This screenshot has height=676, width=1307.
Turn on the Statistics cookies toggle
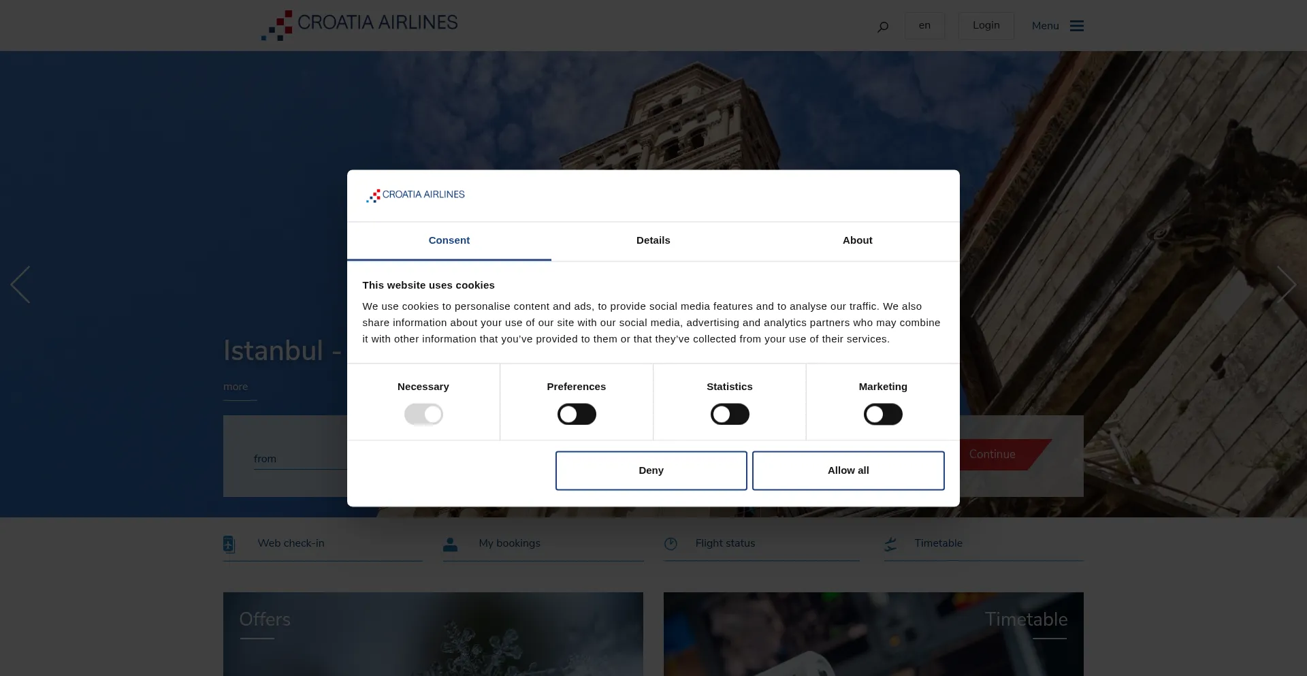coord(730,415)
